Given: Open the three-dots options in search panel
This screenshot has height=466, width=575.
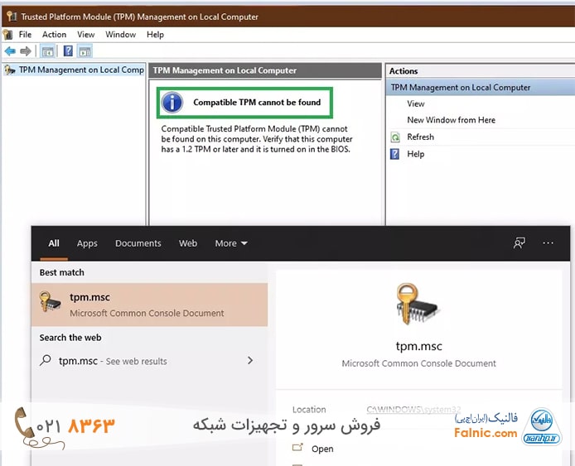Looking at the screenshot, I should [548, 243].
